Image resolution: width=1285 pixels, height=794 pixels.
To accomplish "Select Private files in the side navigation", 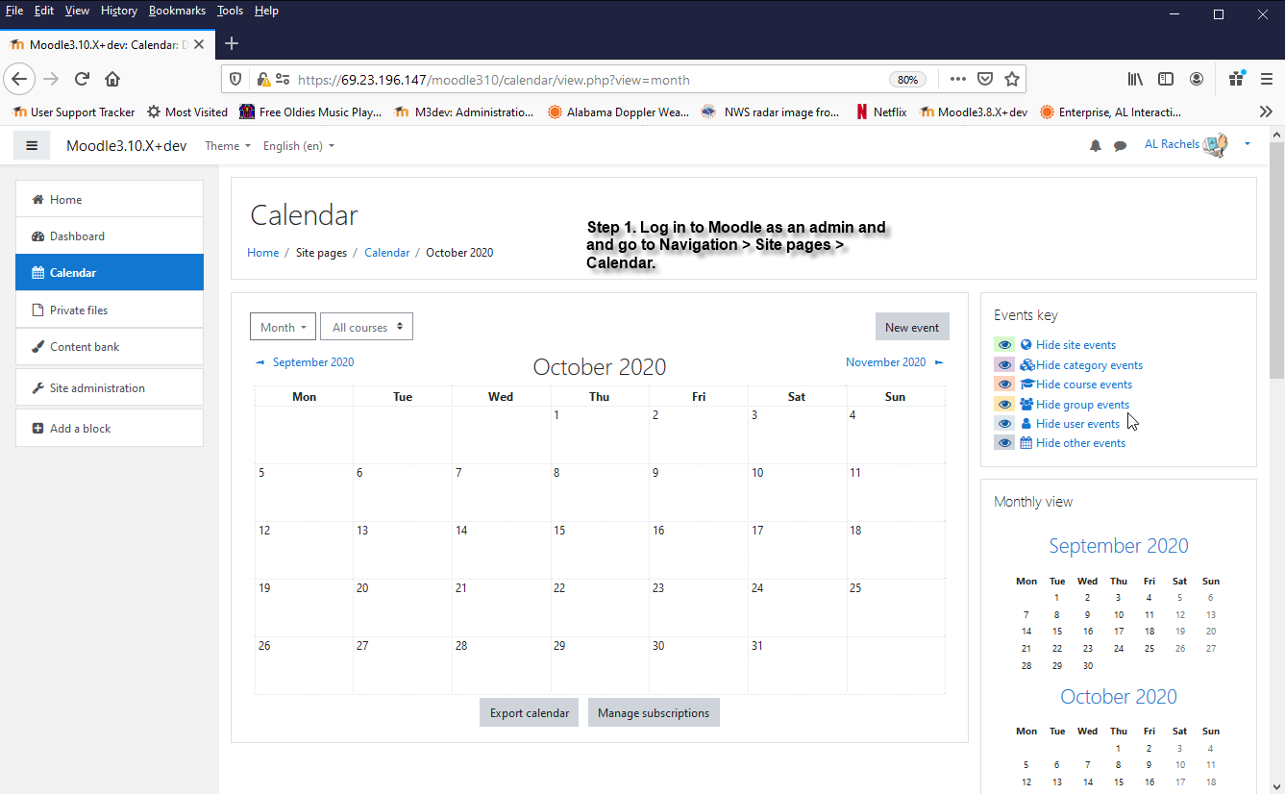I will tap(110, 310).
